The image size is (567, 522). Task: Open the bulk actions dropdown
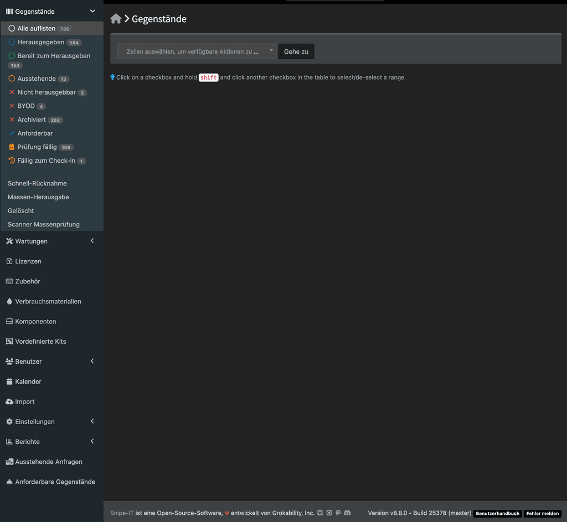(197, 51)
